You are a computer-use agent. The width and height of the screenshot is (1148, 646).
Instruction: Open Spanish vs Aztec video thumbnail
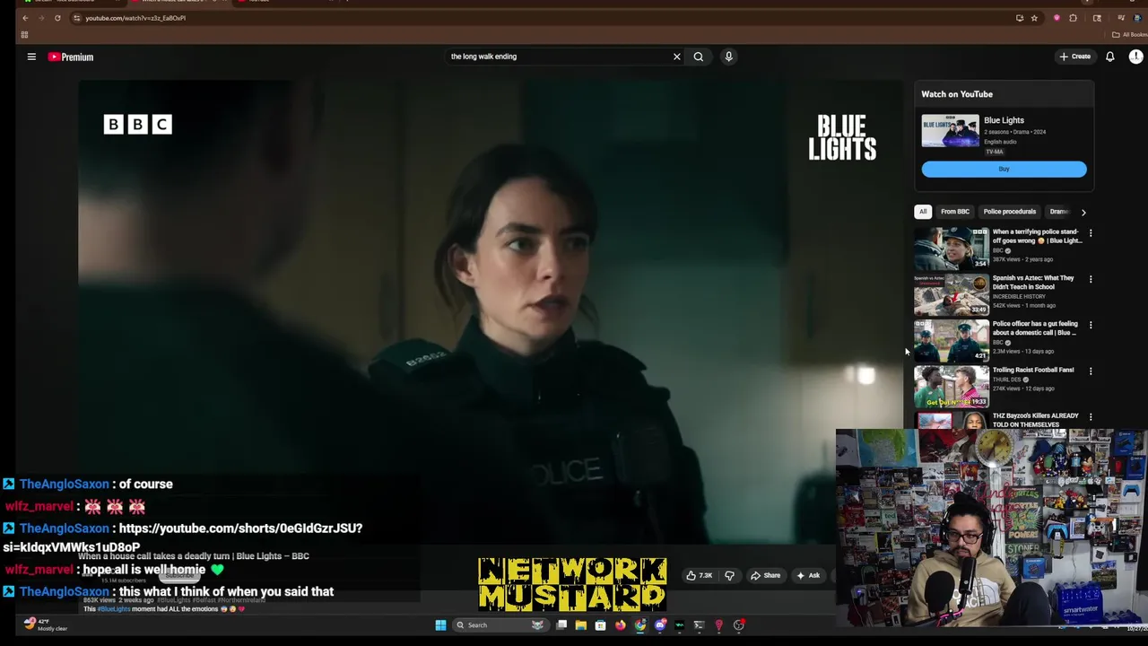pyautogui.click(x=952, y=294)
